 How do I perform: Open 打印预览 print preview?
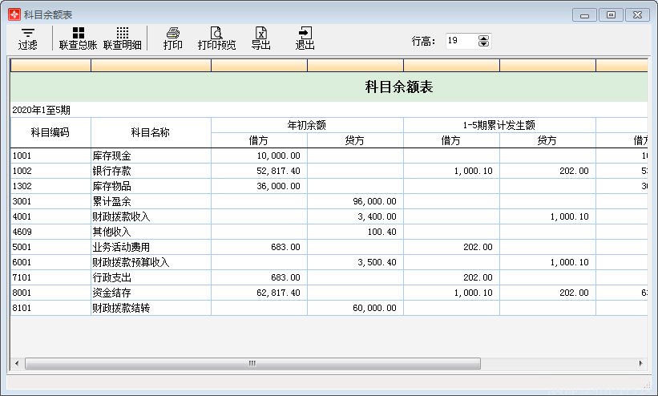coord(216,38)
